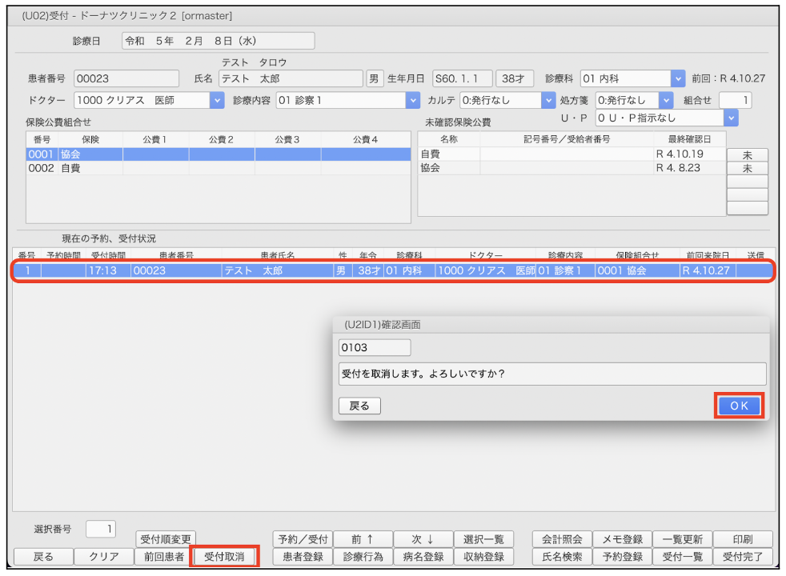Open the 診療内容 dropdown list

(412, 100)
